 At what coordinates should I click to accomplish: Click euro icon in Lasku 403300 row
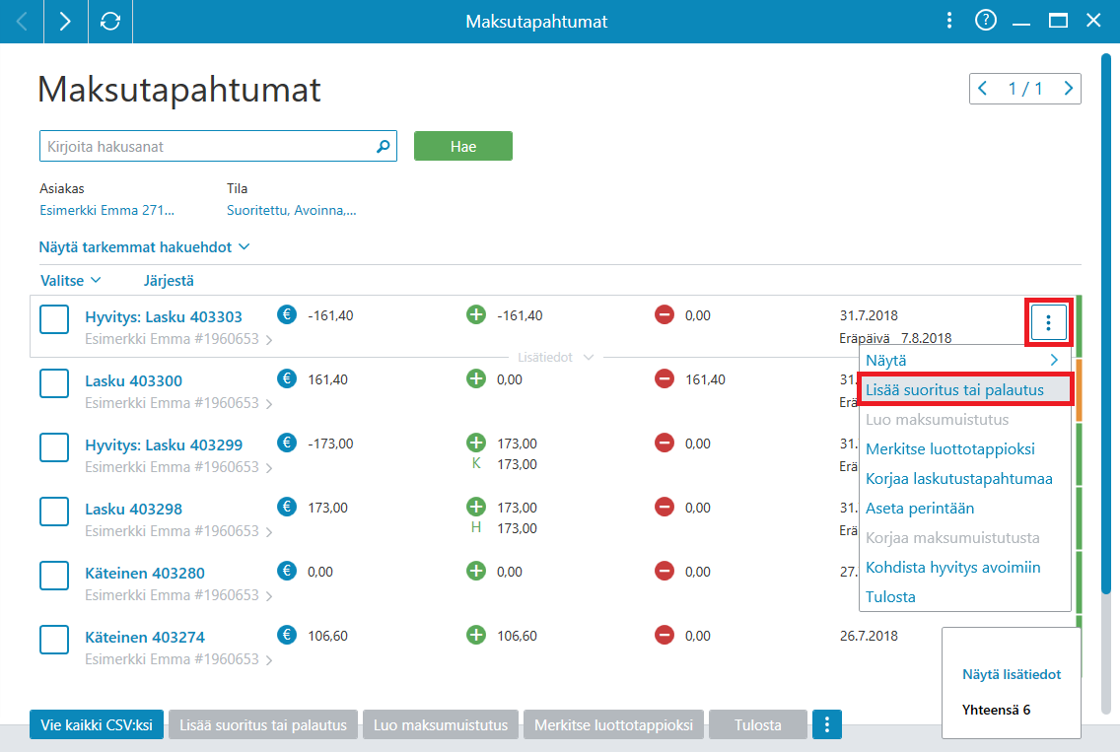coord(287,378)
